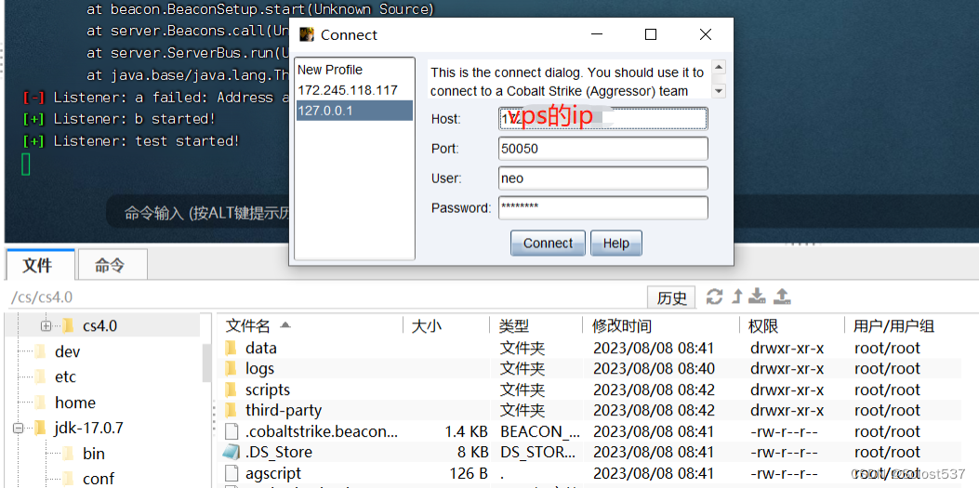Select home in the directory tree
The image size is (979, 488).
tap(75, 402)
